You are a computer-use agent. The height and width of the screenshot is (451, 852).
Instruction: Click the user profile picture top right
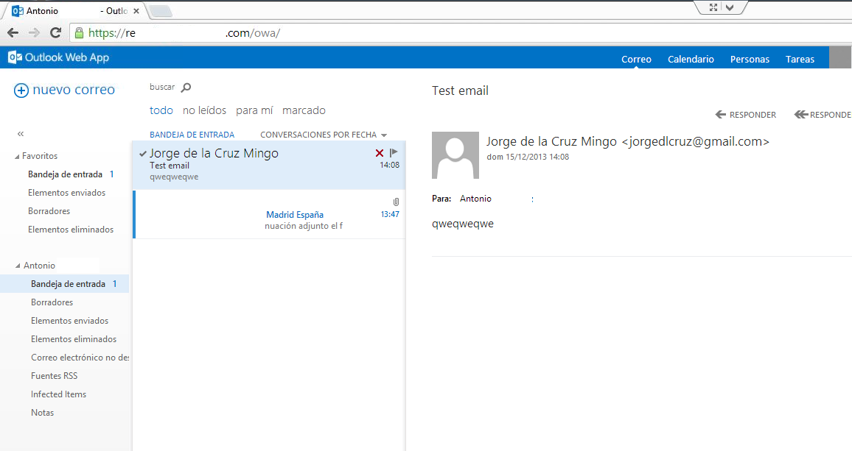coord(840,57)
